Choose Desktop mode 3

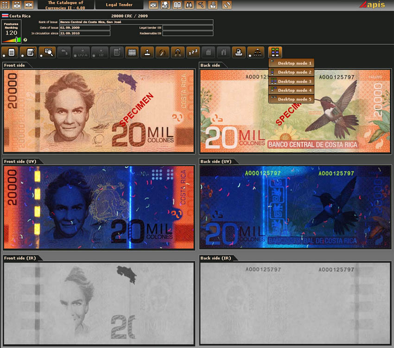click(292, 81)
